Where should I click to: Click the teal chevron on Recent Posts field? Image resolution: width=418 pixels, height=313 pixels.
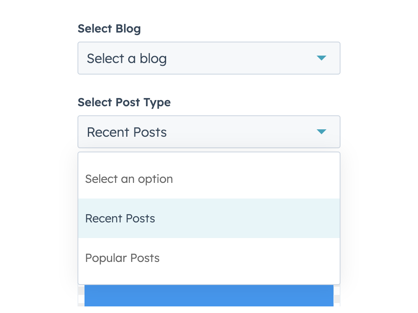[x=322, y=132]
